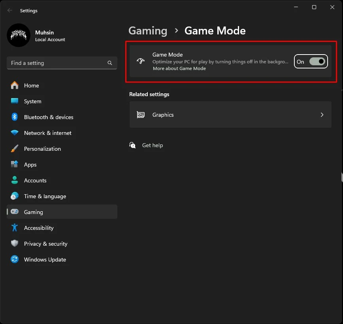Image resolution: width=343 pixels, height=324 pixels.
Task: Click the Time & language clock icon
Action: coord(15,196)
